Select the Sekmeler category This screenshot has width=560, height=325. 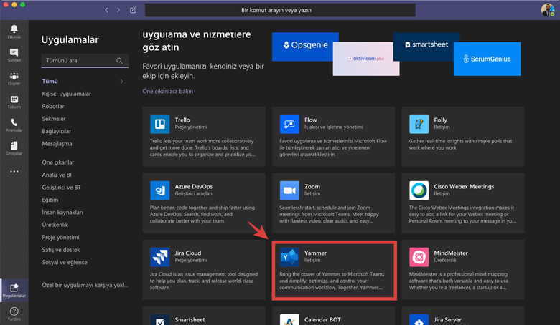click(x=54, y=119)
